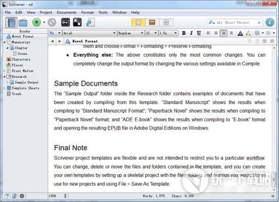This screenshot has height=202, width=279.
Task: Select Scene in Binder
Action: tap(22, 54)
